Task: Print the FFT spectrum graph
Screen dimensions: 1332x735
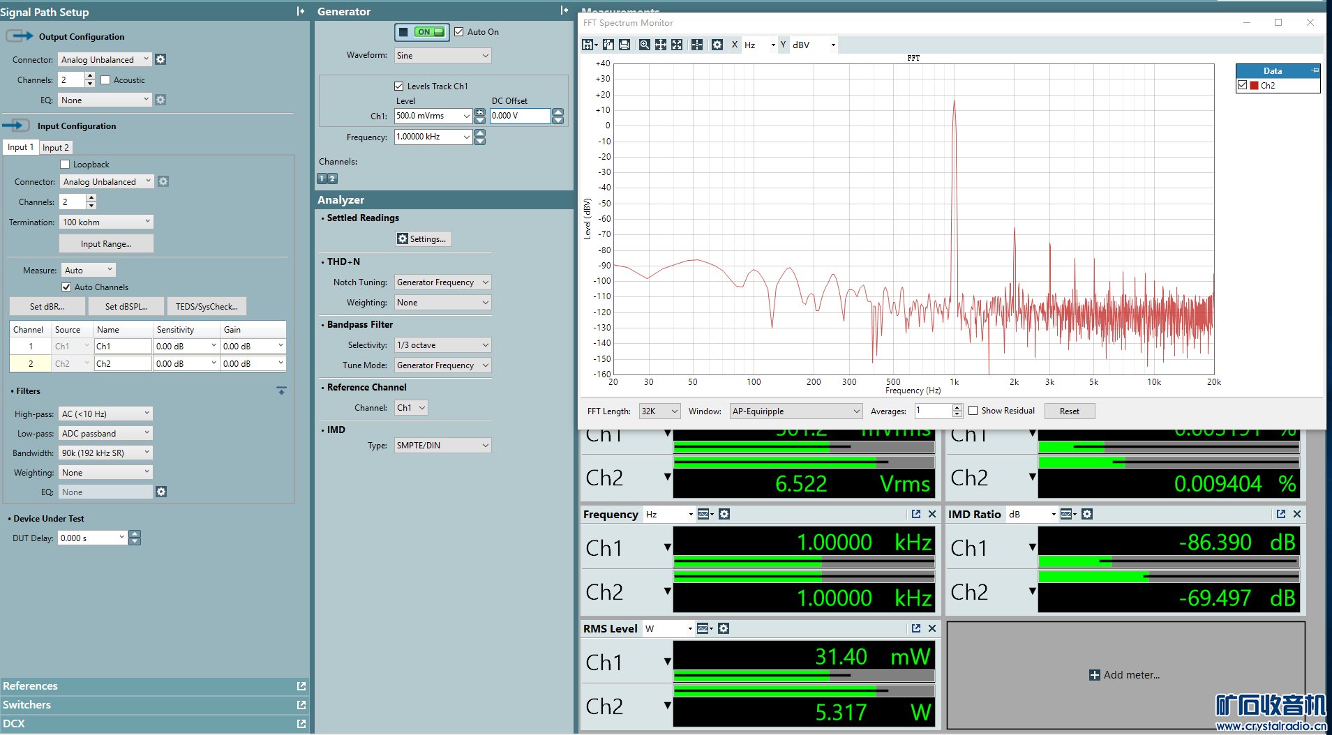Action: pyautogui.click(x=624, y=45)
